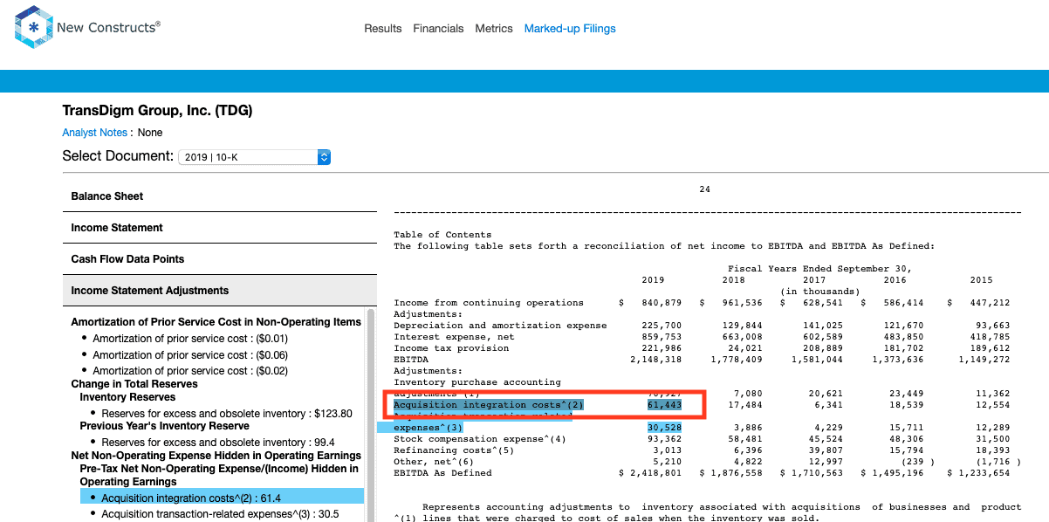Select Amortization of prior service cost ($0.06)
Image resolution: width=1049 pixels, height=522 pixels.
click(x=190, y=355)
